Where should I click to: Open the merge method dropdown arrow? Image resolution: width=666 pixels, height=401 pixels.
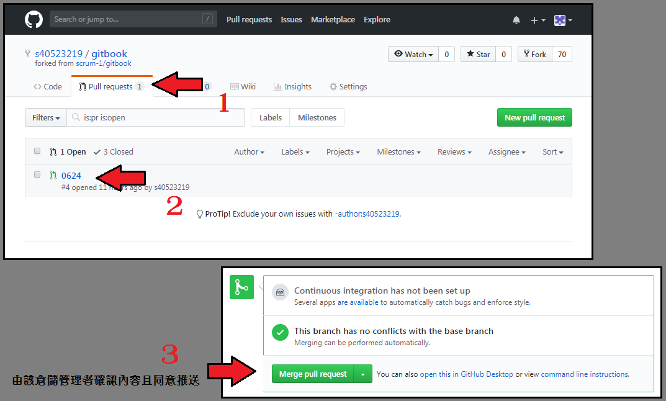click(x=362, y=374)
